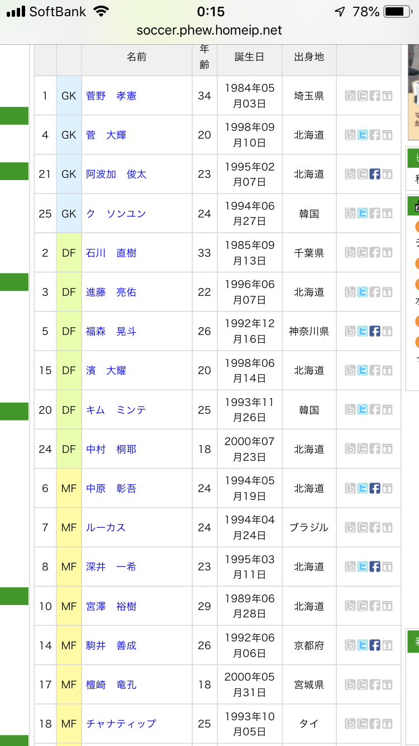Open player link チャナティップ
The image size is (419, 746).
[x=121, y=724]
